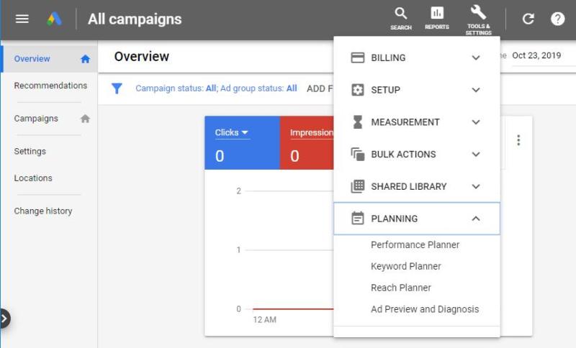Screen dimensions: 576x348
Task: Click the MEASUREMENT menu label
Action: click(405, 122)
